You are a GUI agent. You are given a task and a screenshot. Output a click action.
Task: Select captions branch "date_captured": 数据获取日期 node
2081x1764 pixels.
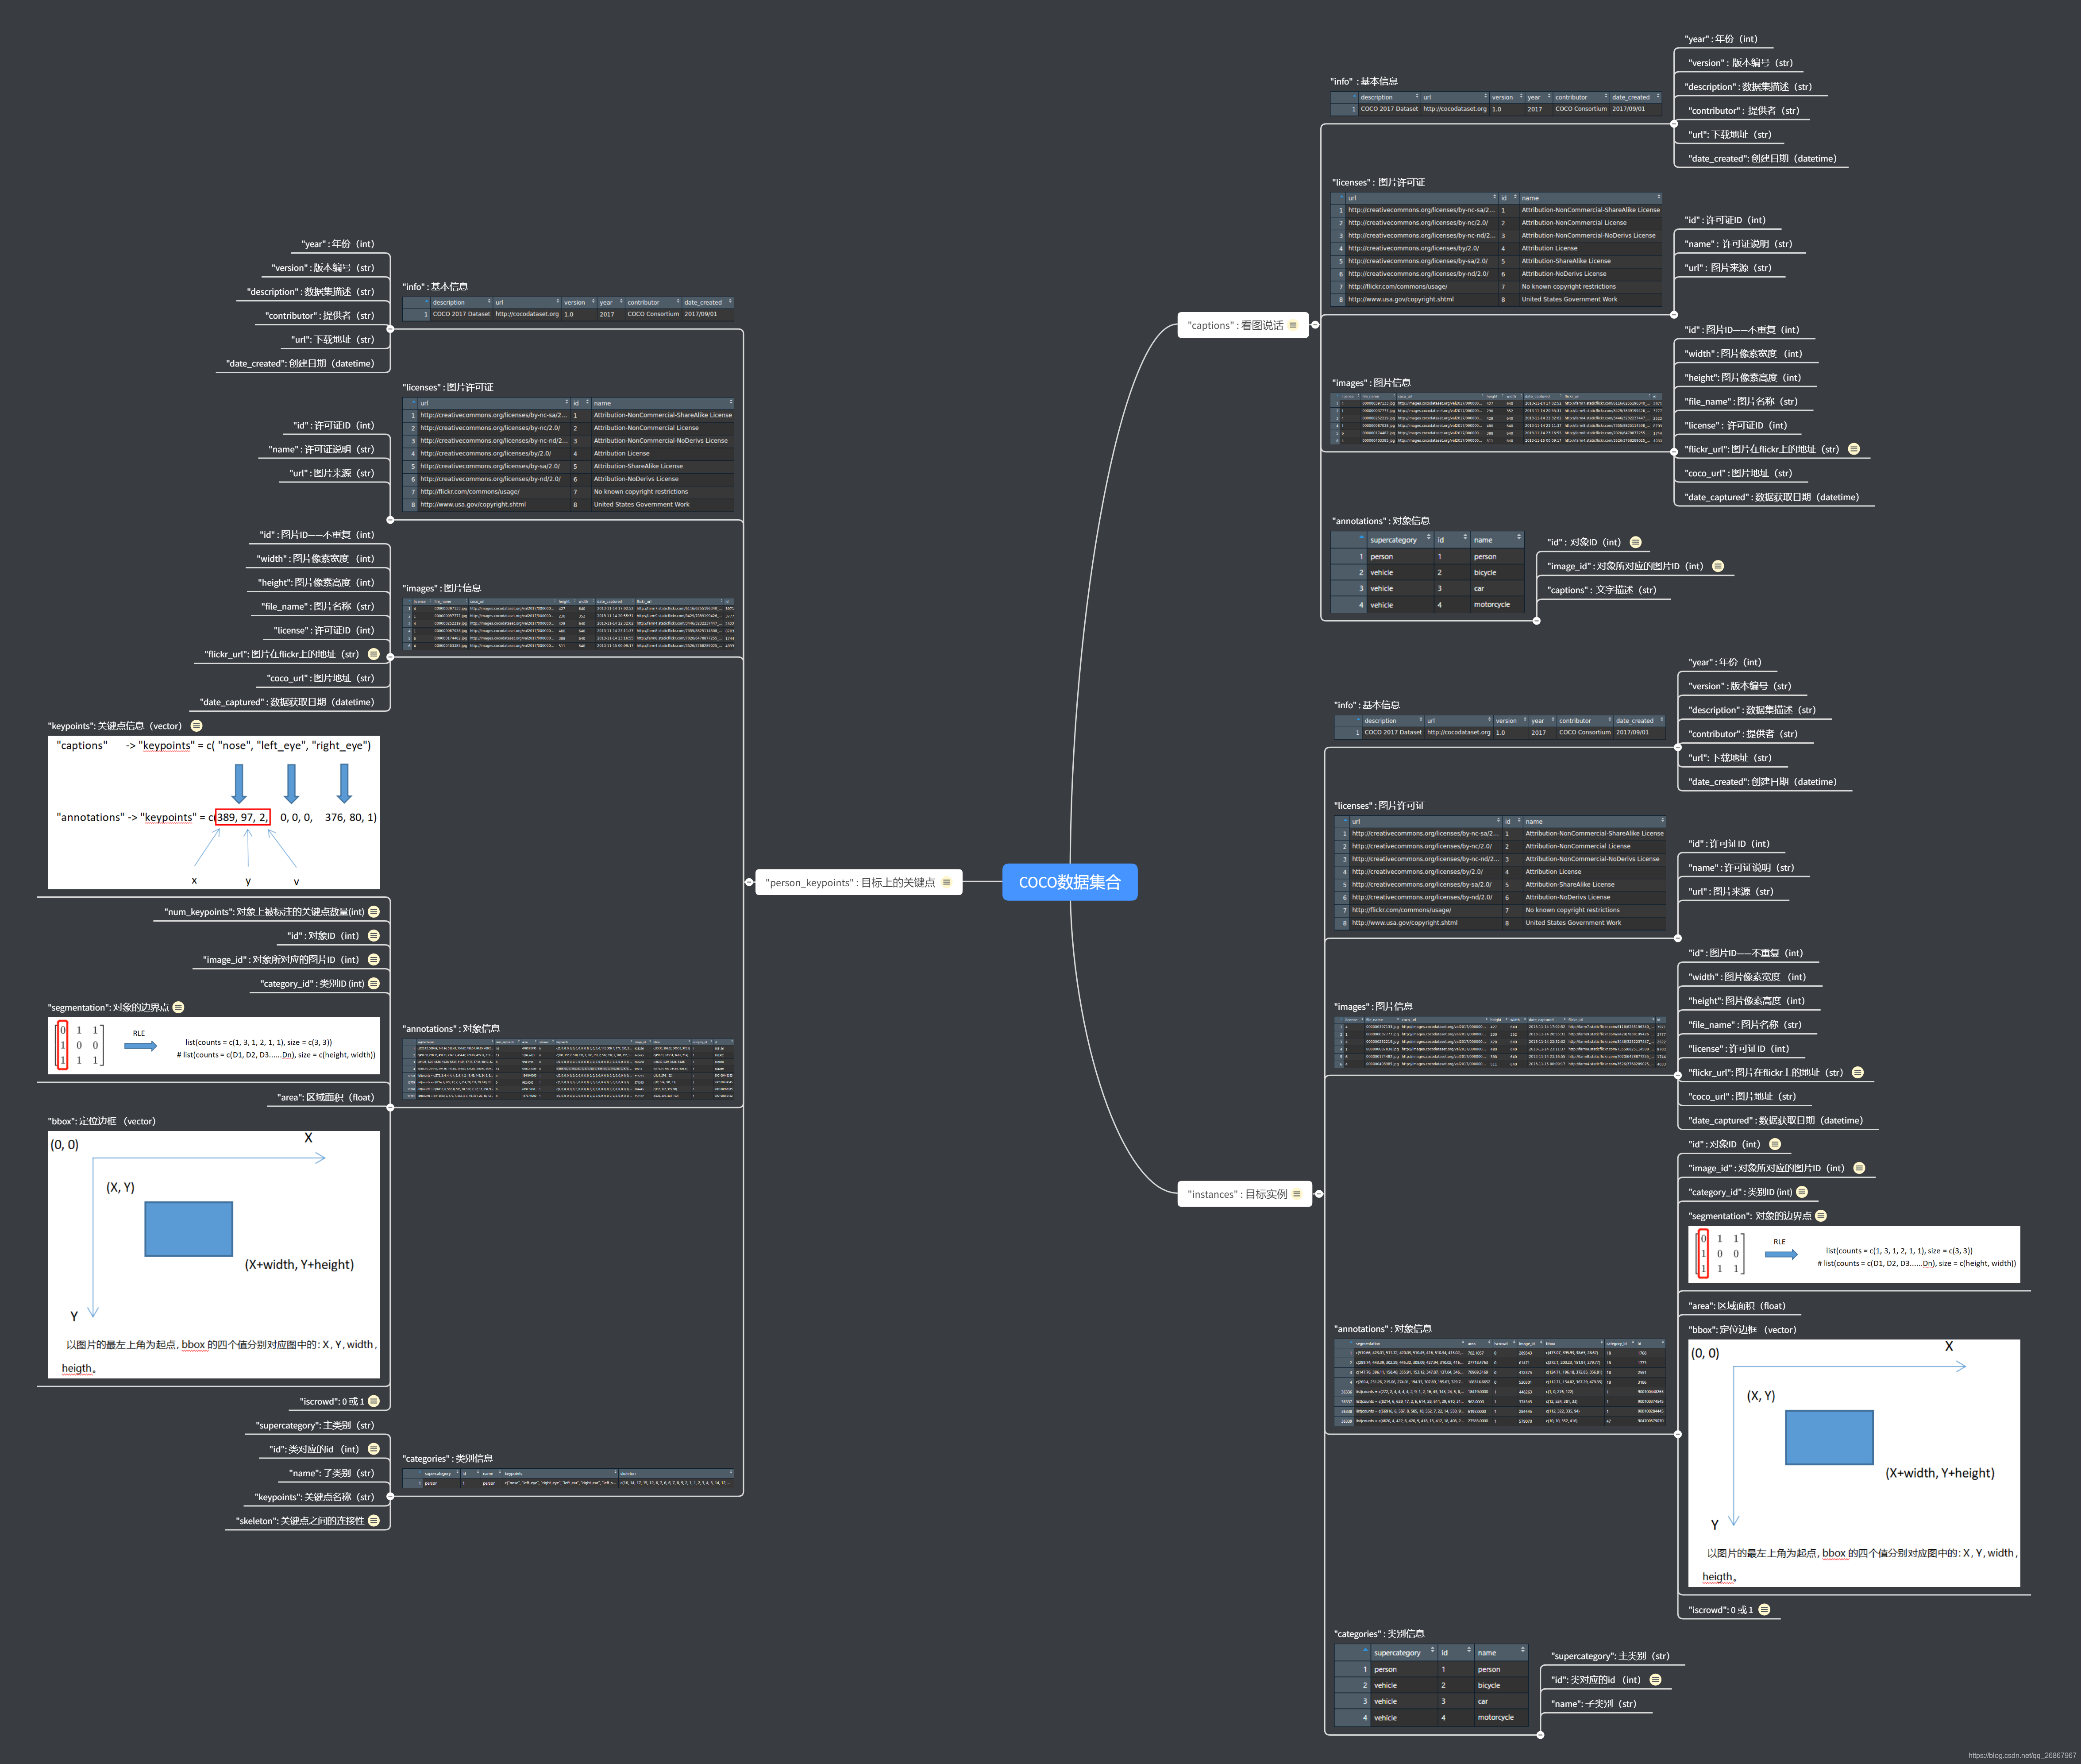point(1772,497)
